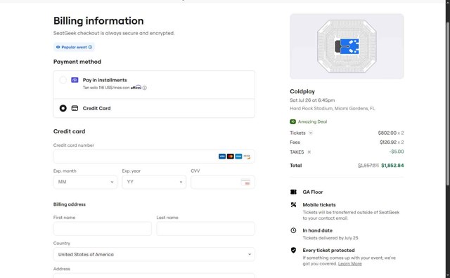Click the CVV card hint icon
Screen dimensions: 450x278
[x=245, y=182]
